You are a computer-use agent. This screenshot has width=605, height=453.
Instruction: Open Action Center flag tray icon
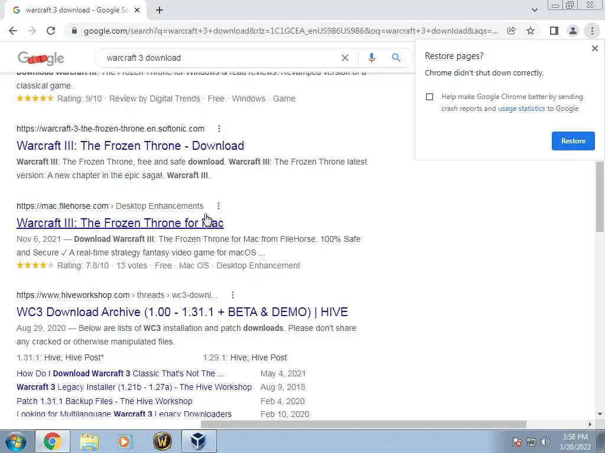coord(516,441)
